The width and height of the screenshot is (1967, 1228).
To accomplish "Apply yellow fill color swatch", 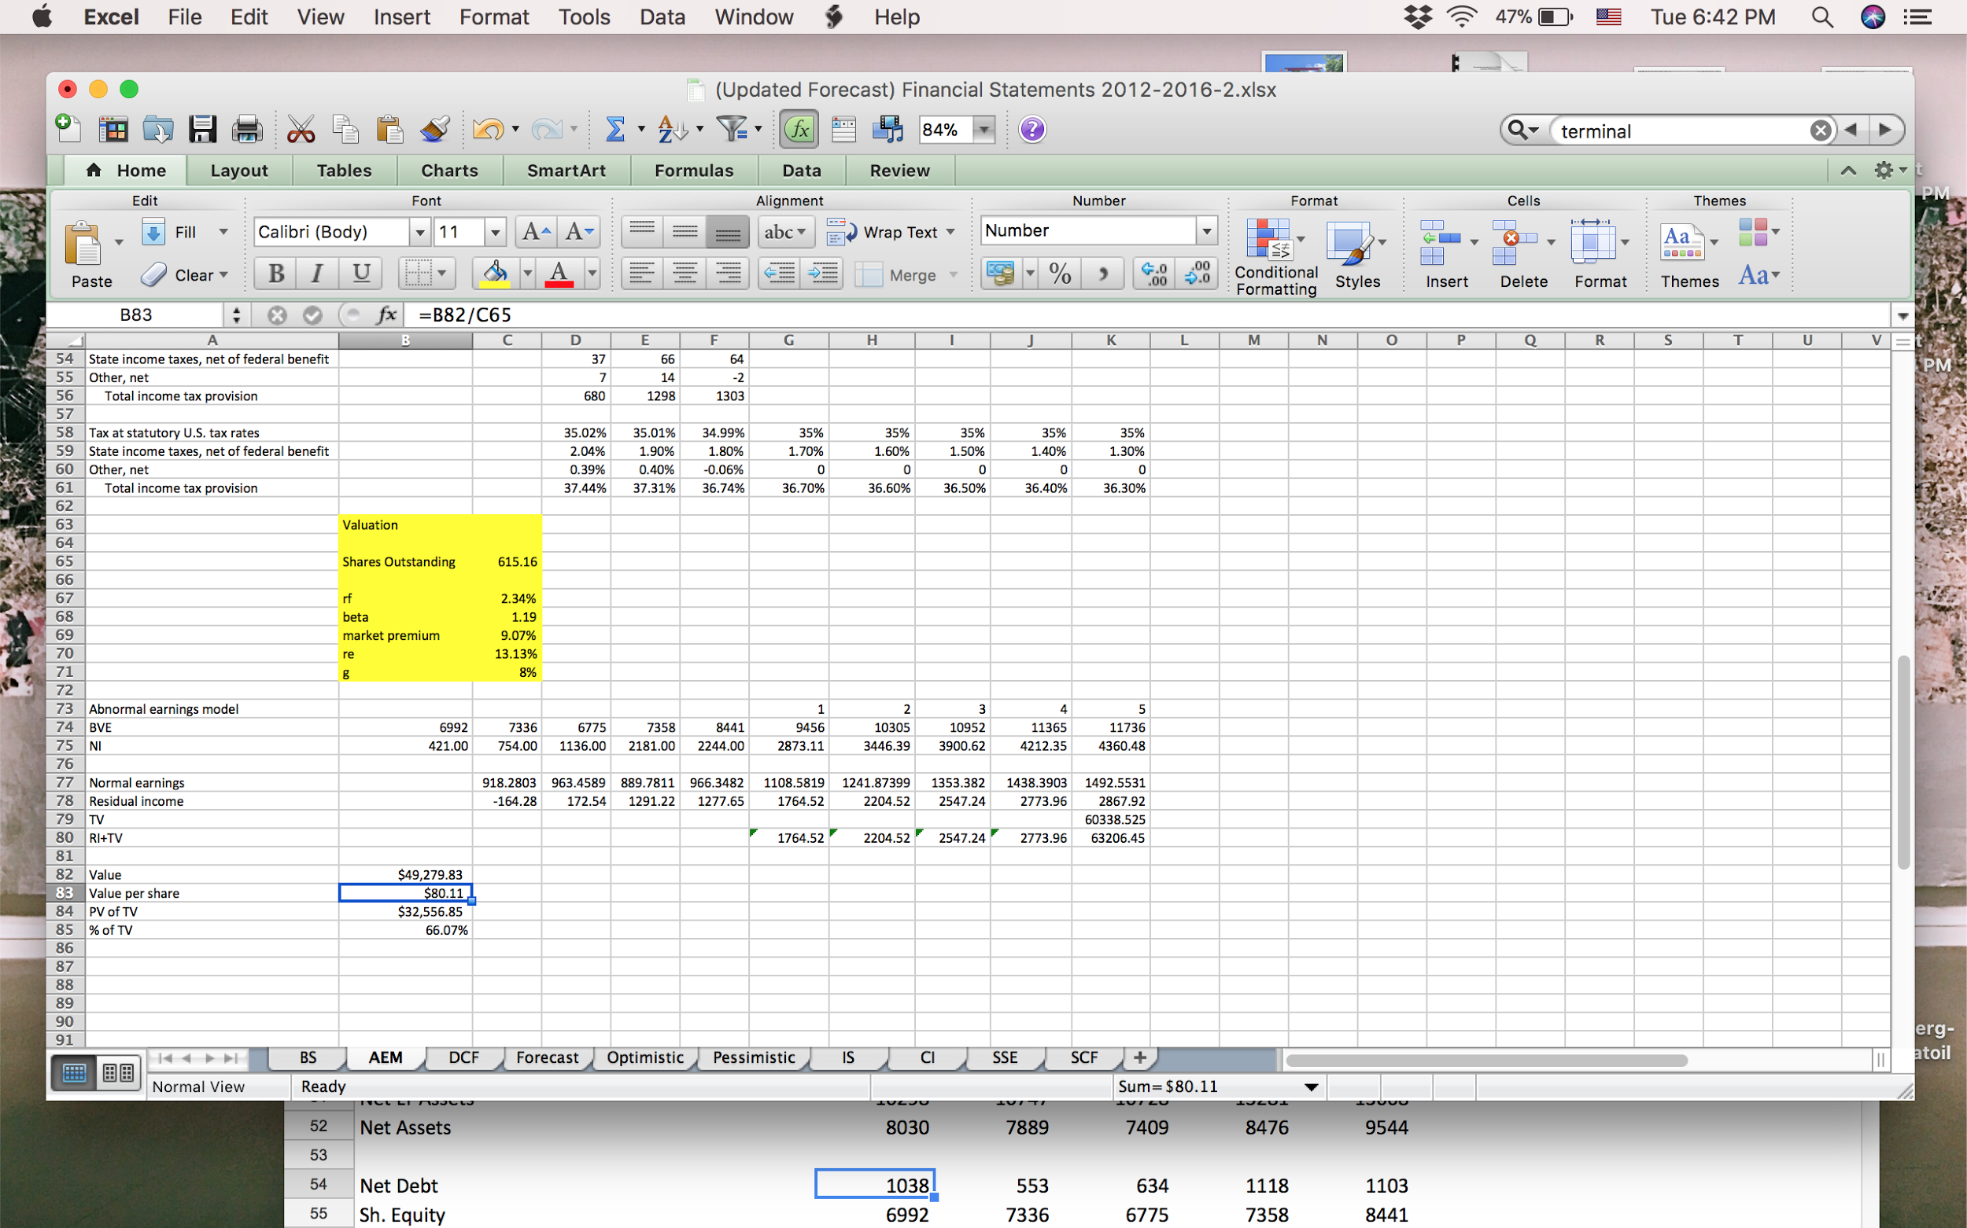I will coord(494,274).
